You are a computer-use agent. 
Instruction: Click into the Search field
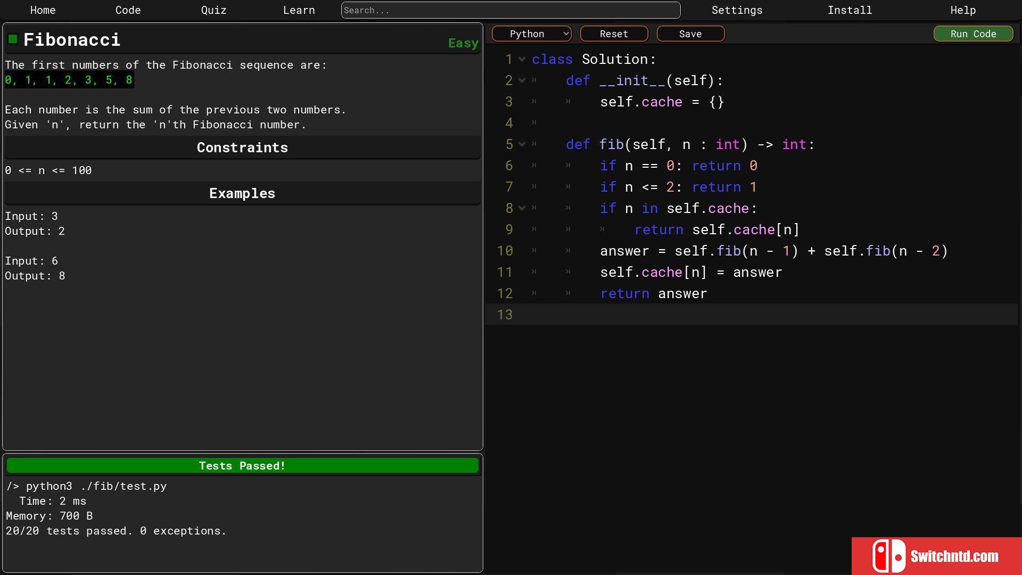pyautogui.click(x=510, y=10)
